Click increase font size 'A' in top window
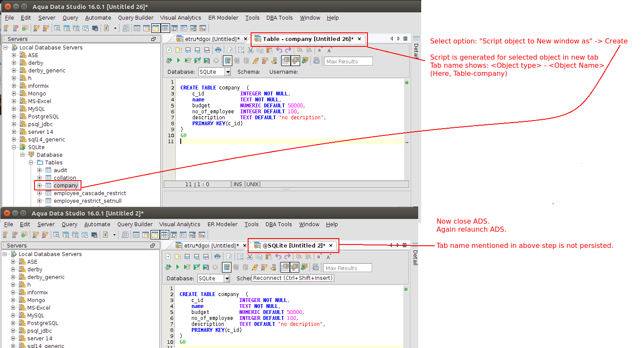The height and width of the screenshot is (348, 642). pos(329,50)
